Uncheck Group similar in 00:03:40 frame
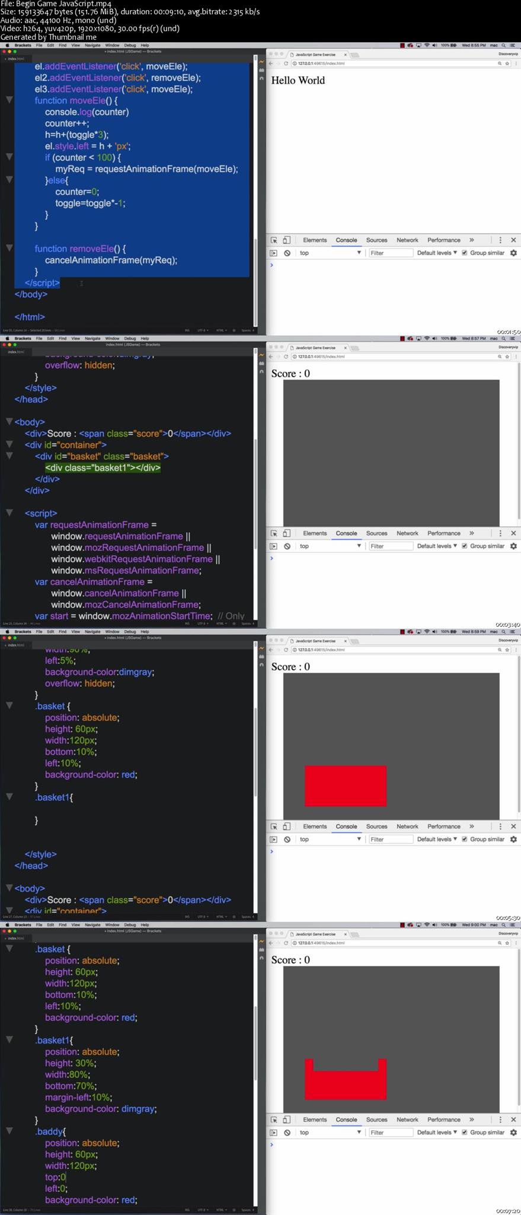 click(465, 546)
